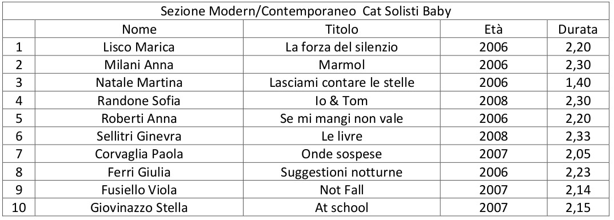
Task: Click row number 10 cell
Action: tap(18, 207)
